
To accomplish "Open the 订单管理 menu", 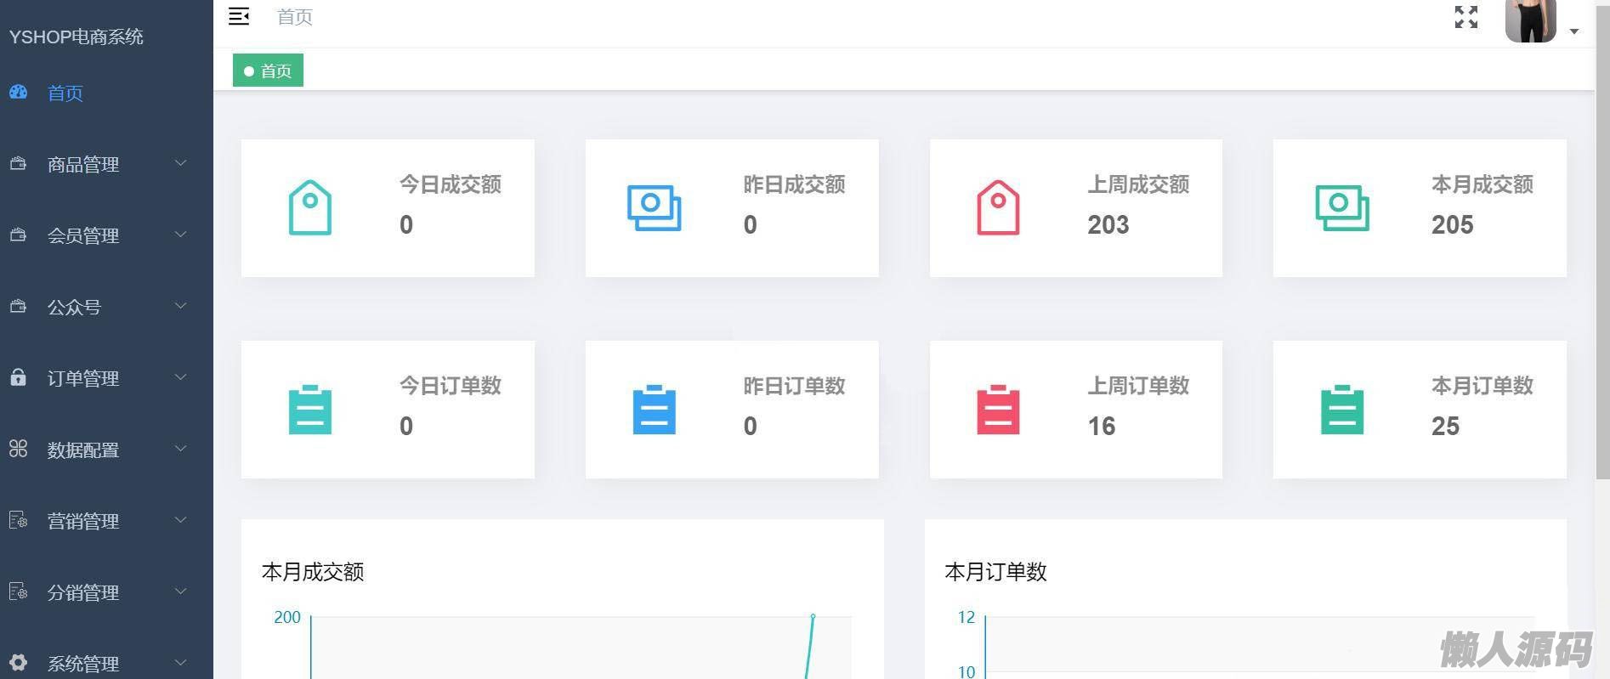I will click(106, 378).
